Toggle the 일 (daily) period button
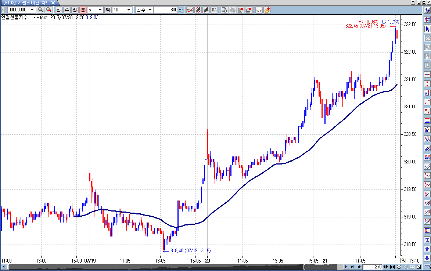Viewport: 431px width, 271px height. click(59, 10)
